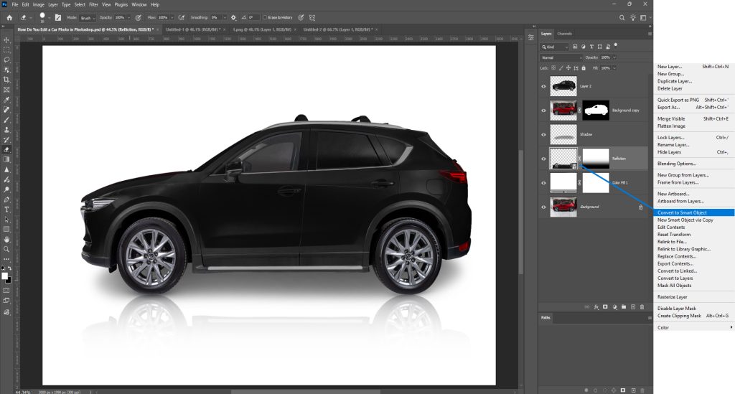Select the Brush tool in toolbox
Image resolution: width=735 pixels, height=394 pixels.
pos(6,119)
